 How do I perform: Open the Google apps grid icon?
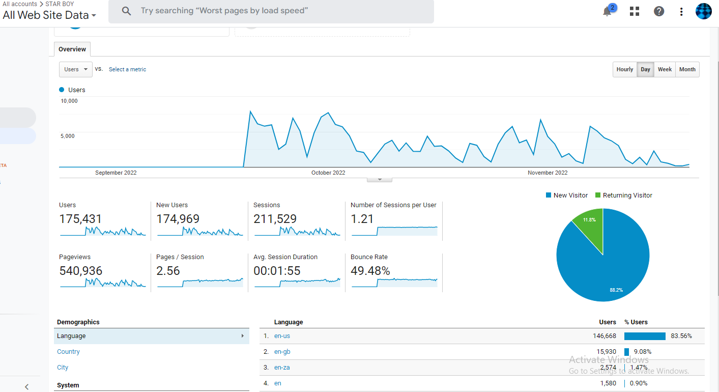click(634, 11)
